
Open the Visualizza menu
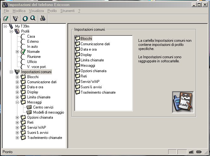[36, 11]
